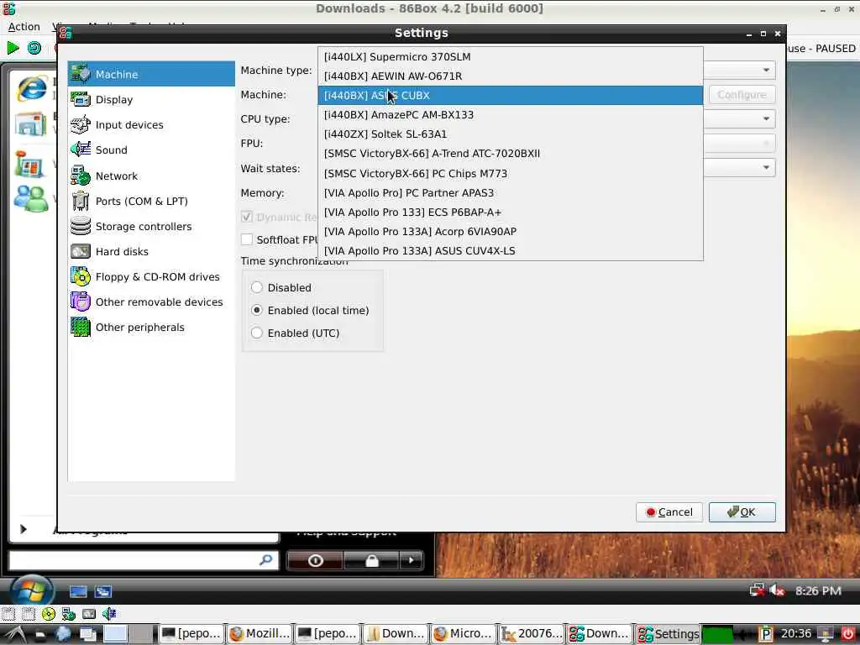Screen dimensions: 860x645
Task: Click the guest Start menu search field
Action: (144, 560)
